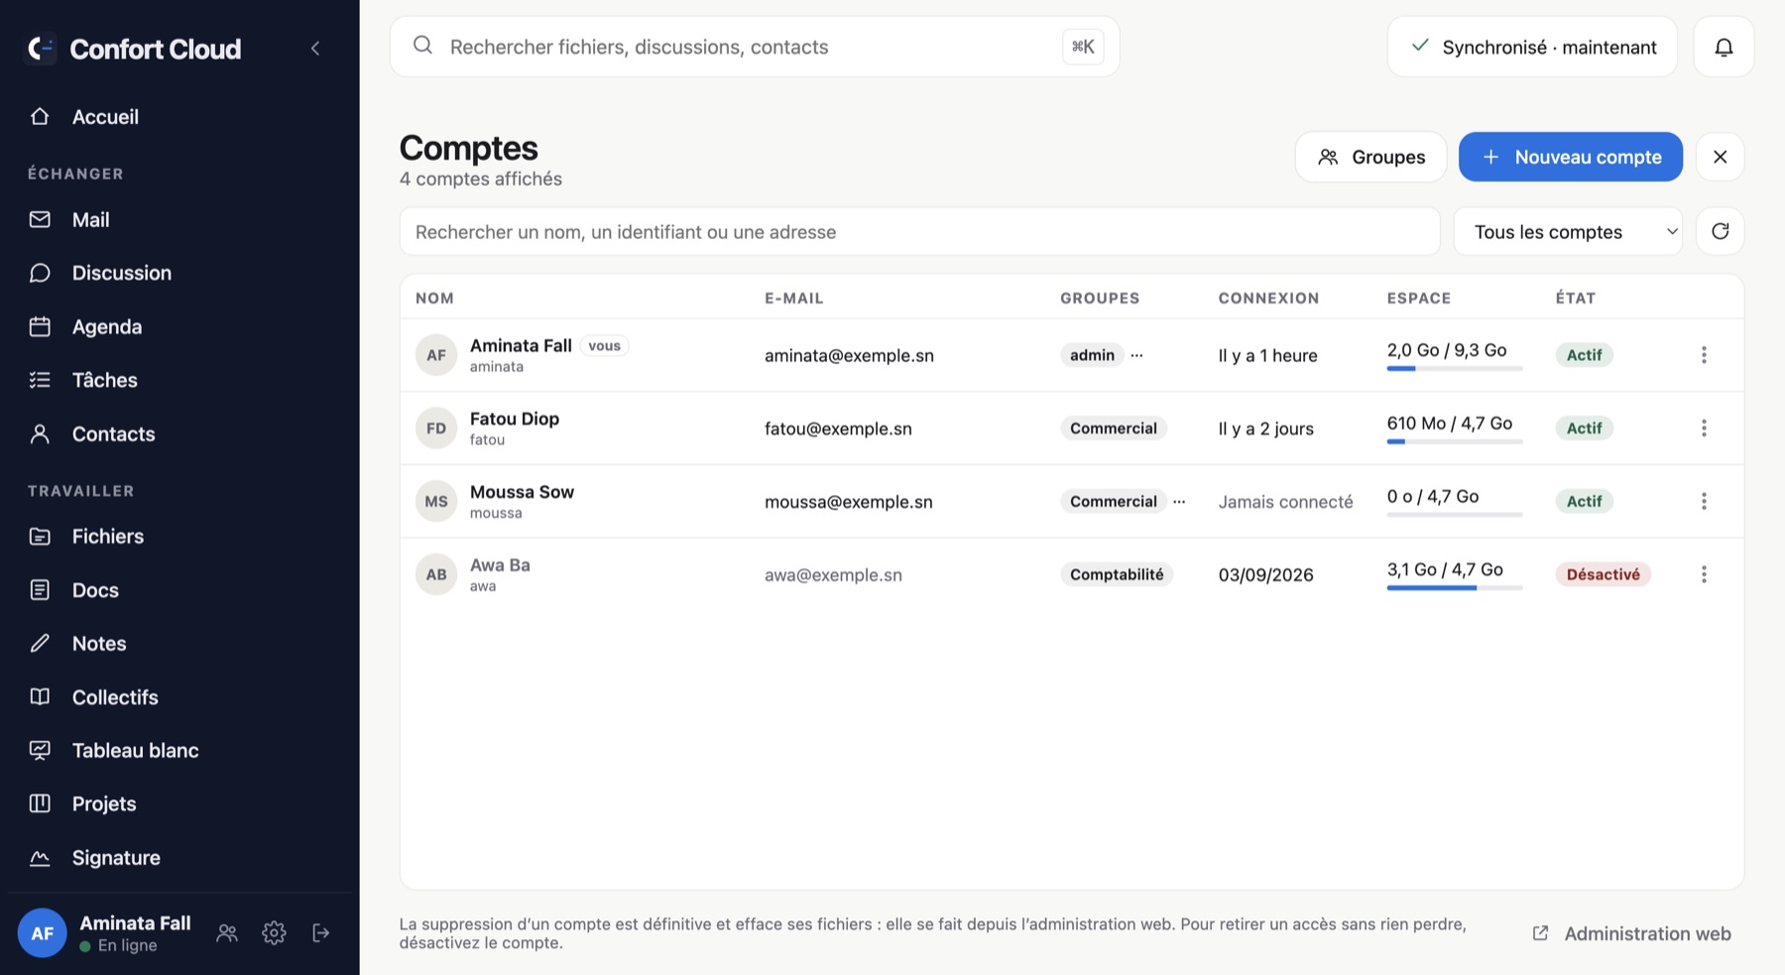
Task: Click the ⌘K shortcut badge
Action: coord(1083,47)
